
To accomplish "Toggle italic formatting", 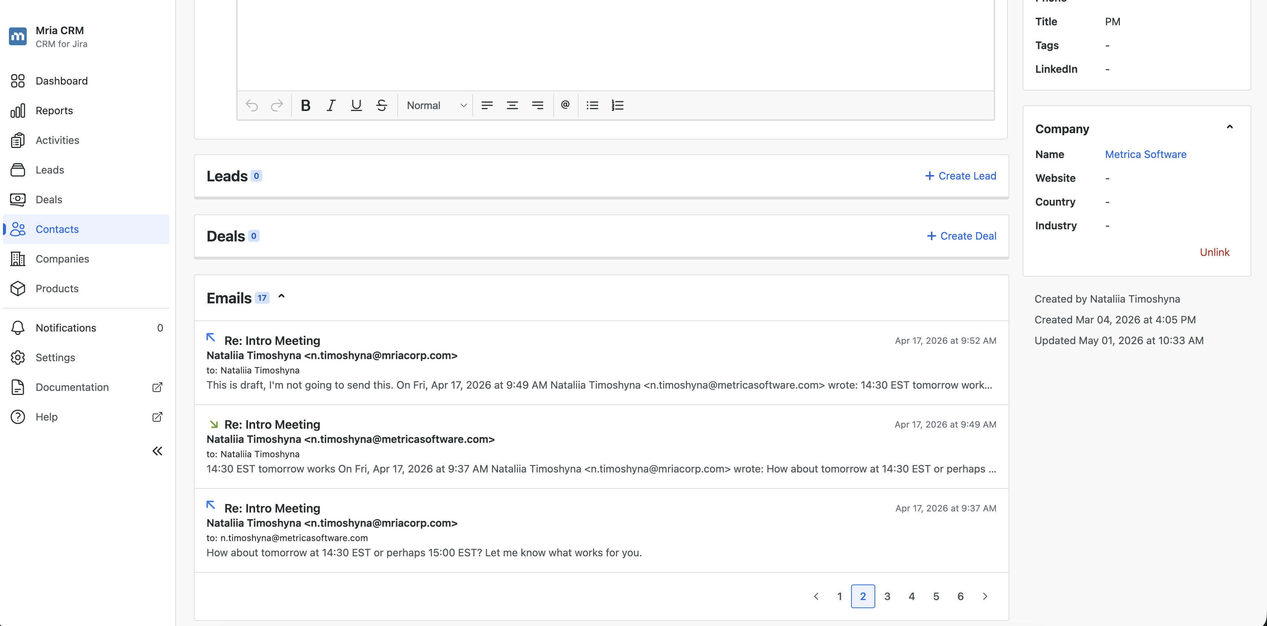I will coord(331,105).
